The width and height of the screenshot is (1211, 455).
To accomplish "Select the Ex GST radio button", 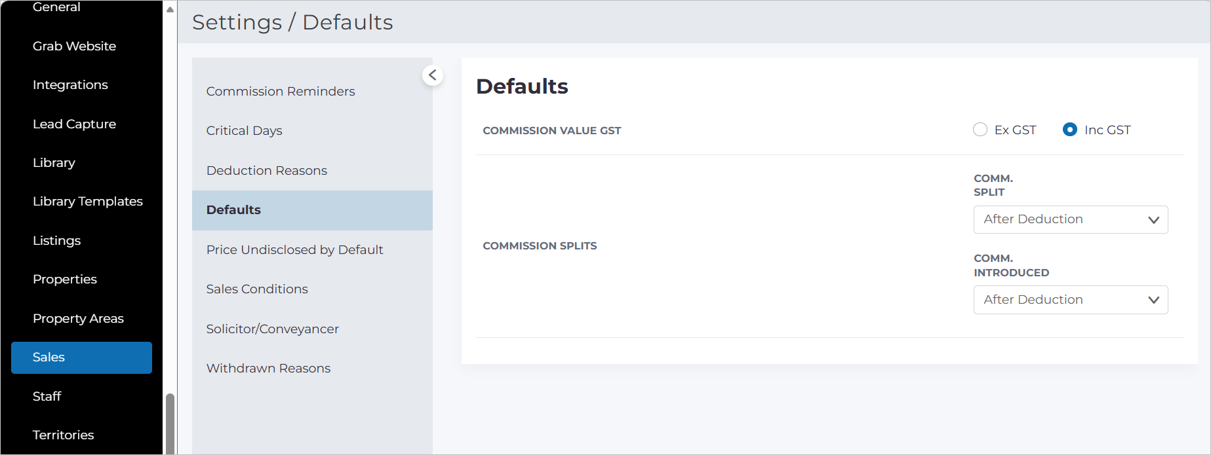I will click(980, 130).
